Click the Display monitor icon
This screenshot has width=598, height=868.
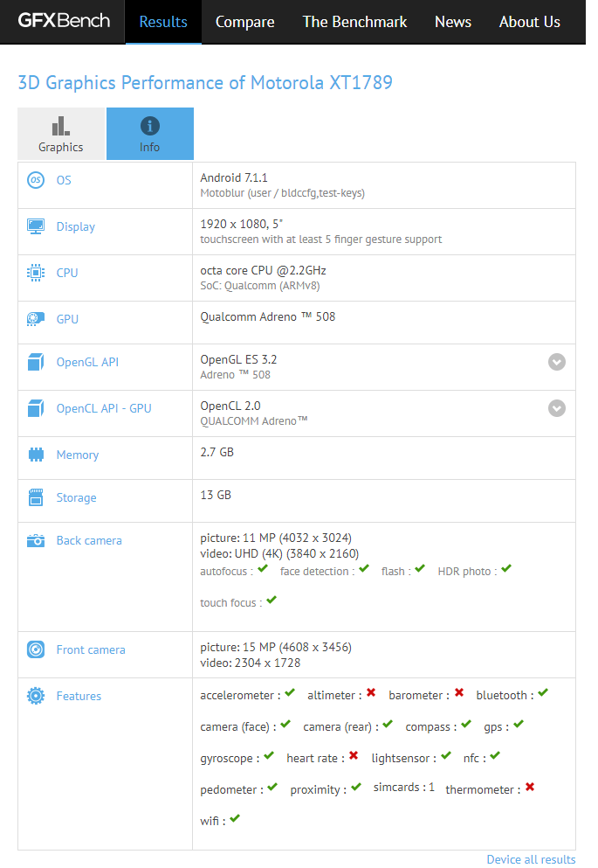[36, 226]
